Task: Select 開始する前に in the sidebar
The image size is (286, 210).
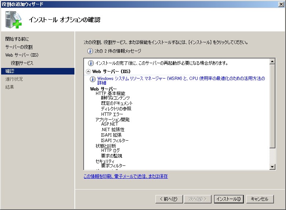Action: 17,39
